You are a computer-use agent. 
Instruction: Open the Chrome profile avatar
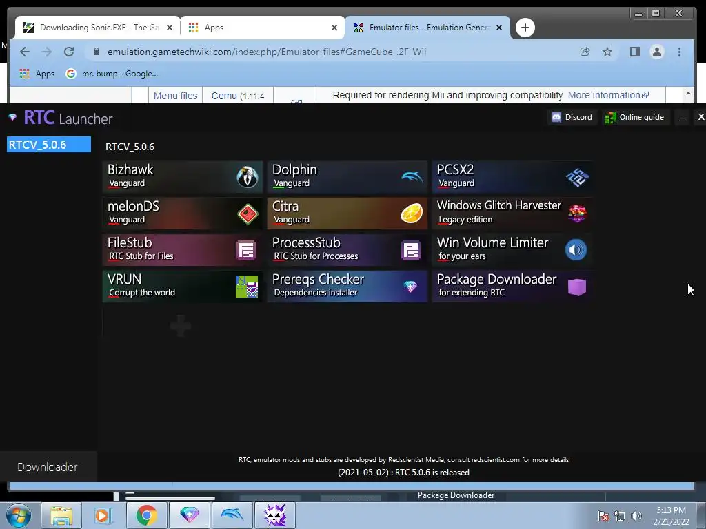pyautogui.click(x=657, y=52)
